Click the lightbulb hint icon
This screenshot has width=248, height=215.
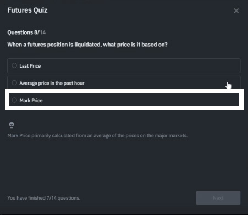tap(12, 125)
